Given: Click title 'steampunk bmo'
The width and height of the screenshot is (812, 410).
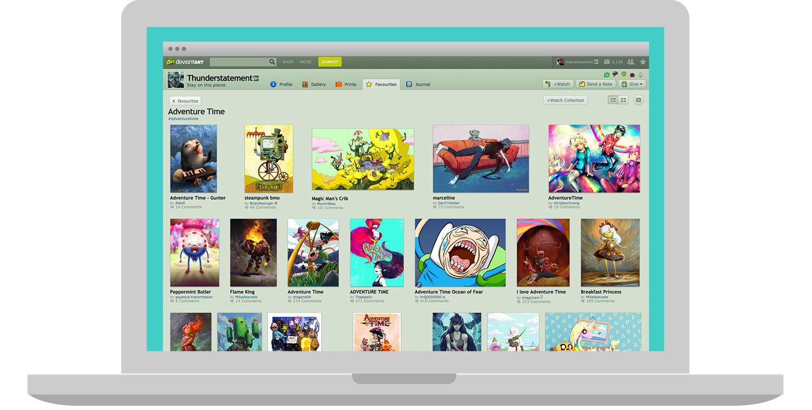Looking at the screenshot, I should (x=262, y=198).
